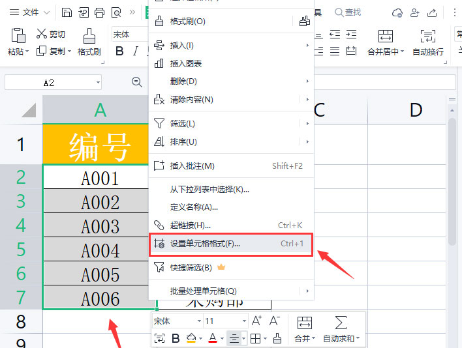The width and height of the screenshot is (462, 348).
Task: Choose 超链接(H)... in the context menu
Action: (x=231, y=225)
